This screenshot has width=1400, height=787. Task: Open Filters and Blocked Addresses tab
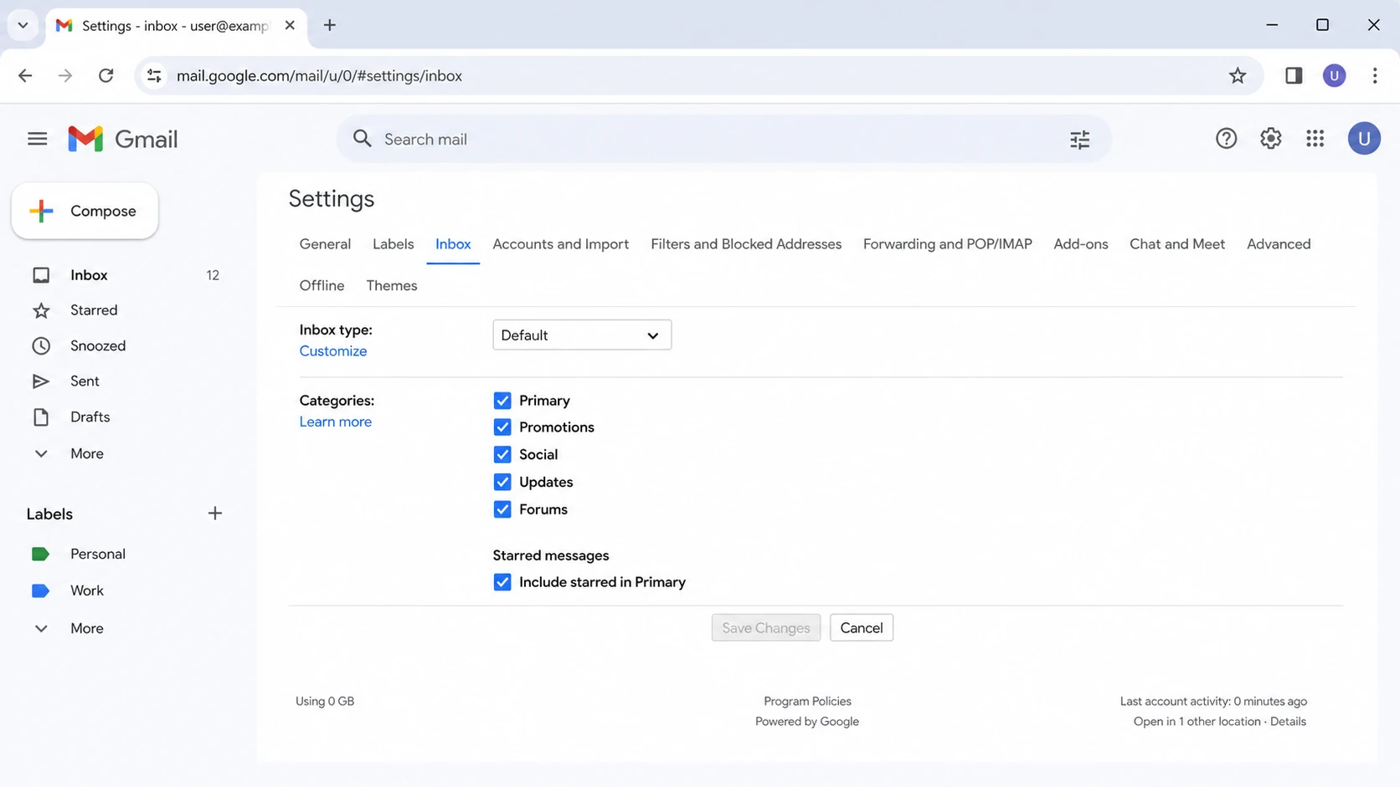[x=746, y=244]
